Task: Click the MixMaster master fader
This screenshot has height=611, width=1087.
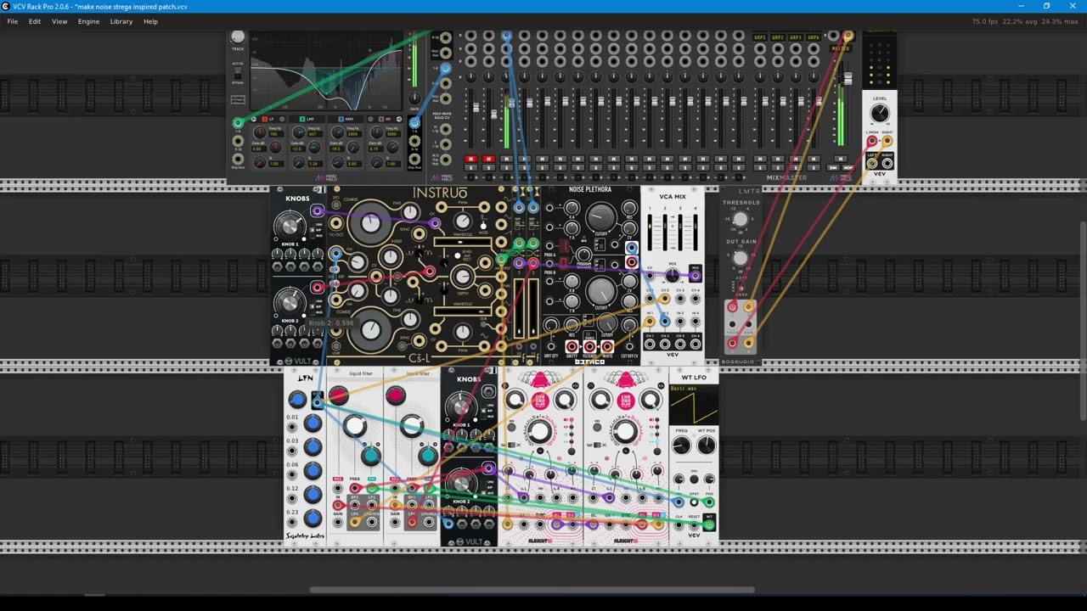Action: [x=848, y=79]
